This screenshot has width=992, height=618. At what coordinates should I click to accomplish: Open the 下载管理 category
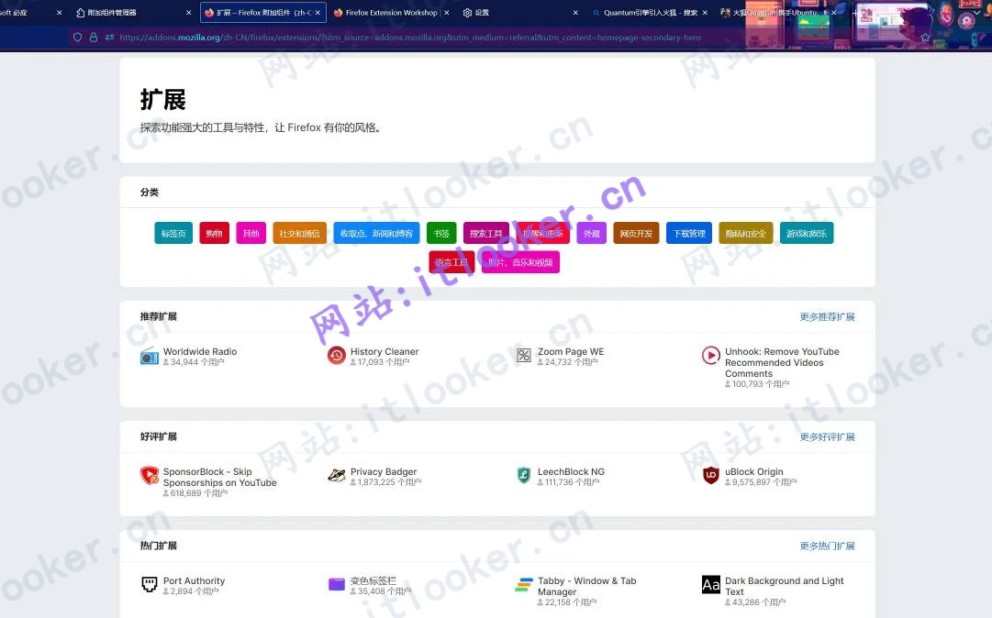(x=689, y=233)
